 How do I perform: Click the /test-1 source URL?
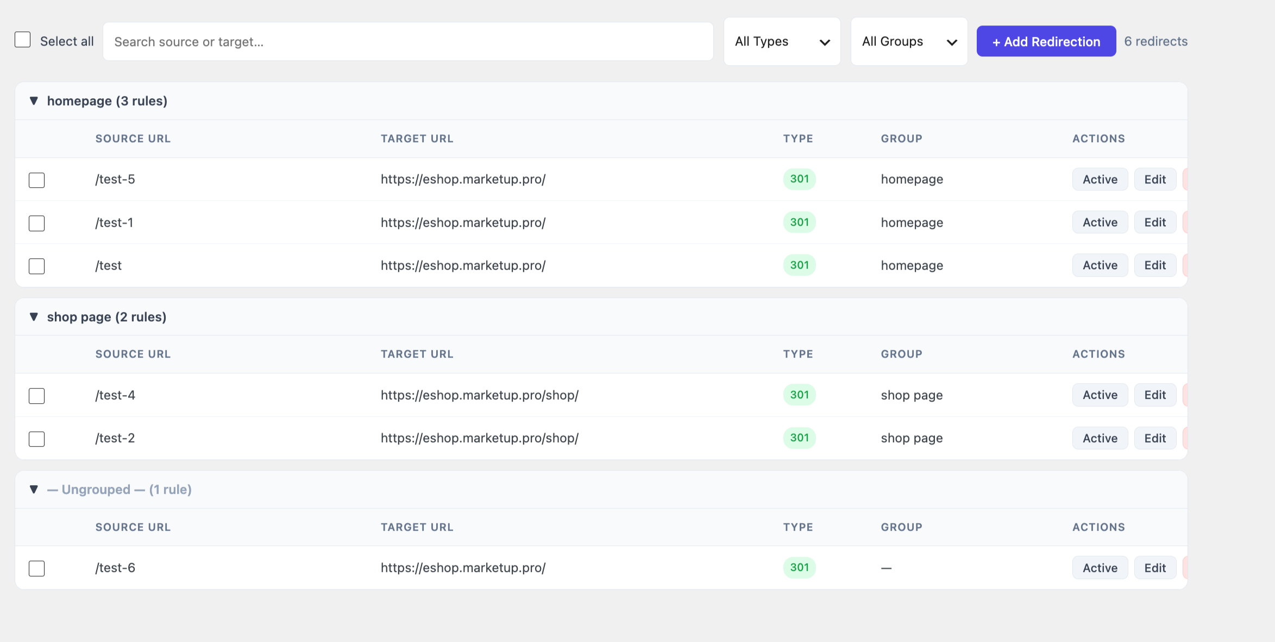(x=114, y=223)
